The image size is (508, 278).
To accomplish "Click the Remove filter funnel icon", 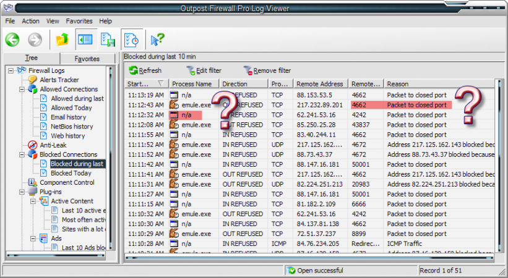I will click(x=248, y=70).
